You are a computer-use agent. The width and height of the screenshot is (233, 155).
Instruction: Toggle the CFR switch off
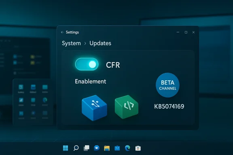pyautogui.click(x=87, y=64)
